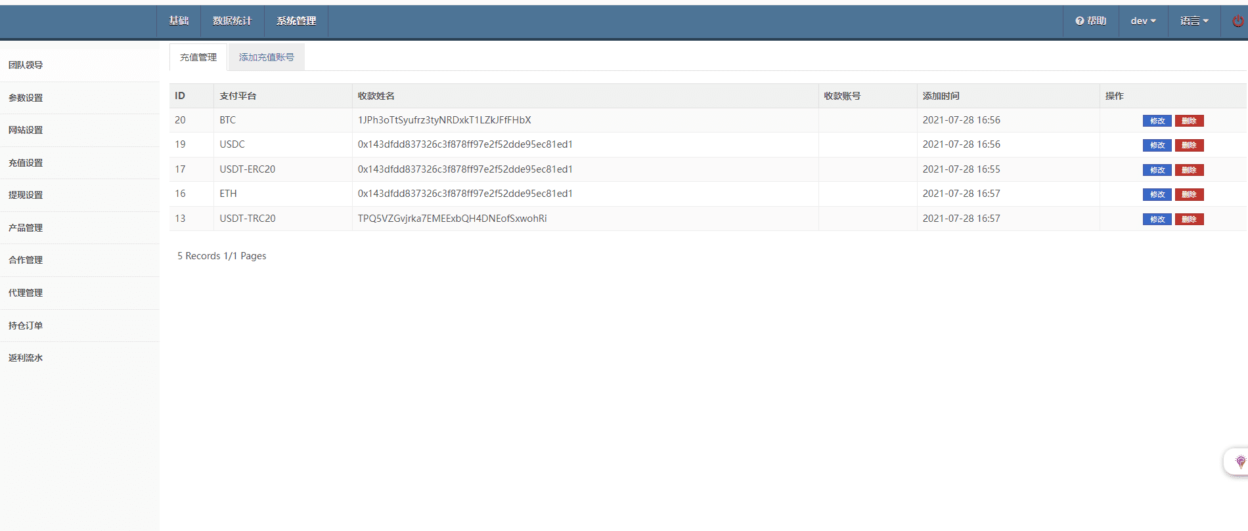This screenshot has height=531, width=1248.
Task: Click 修改 button for the BTC row
Action: point(1157,121)
